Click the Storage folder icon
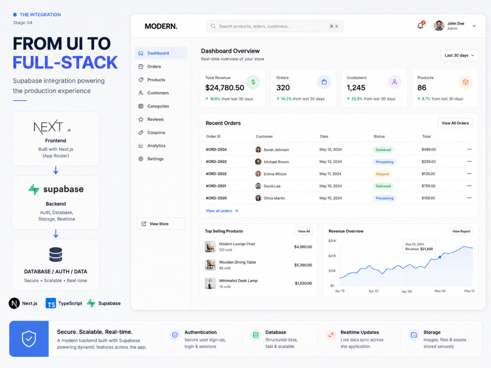491x368 pixels. [x=413, y=335]
